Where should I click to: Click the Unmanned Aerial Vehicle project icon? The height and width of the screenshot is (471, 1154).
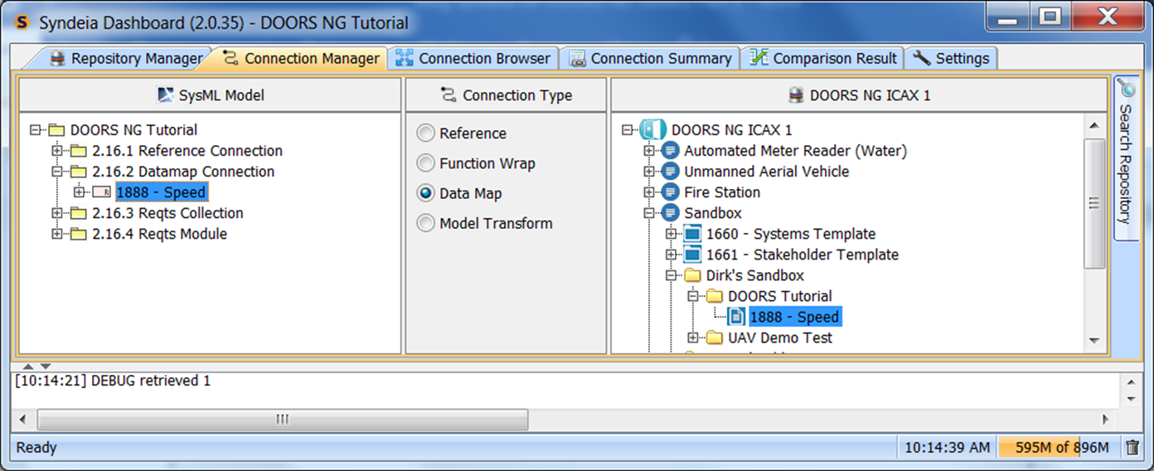click(671, 172)
